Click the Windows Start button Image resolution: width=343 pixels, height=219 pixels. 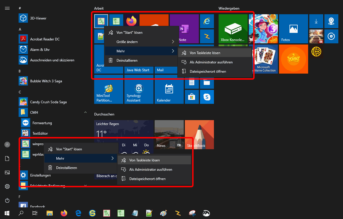[x=7, y=213]
